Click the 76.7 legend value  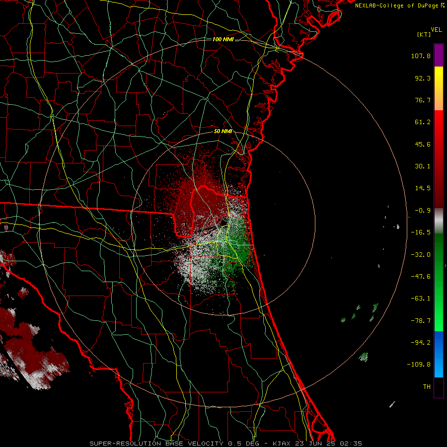click(423, 100)
